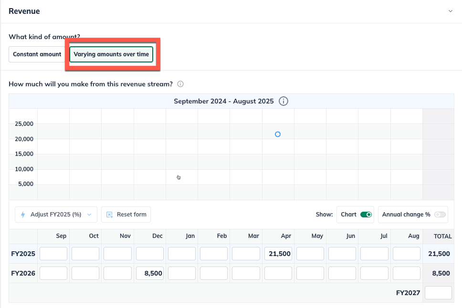462x308 pixels.
Task: Click the FY2026 row label
Action: (x=23, y=273)
